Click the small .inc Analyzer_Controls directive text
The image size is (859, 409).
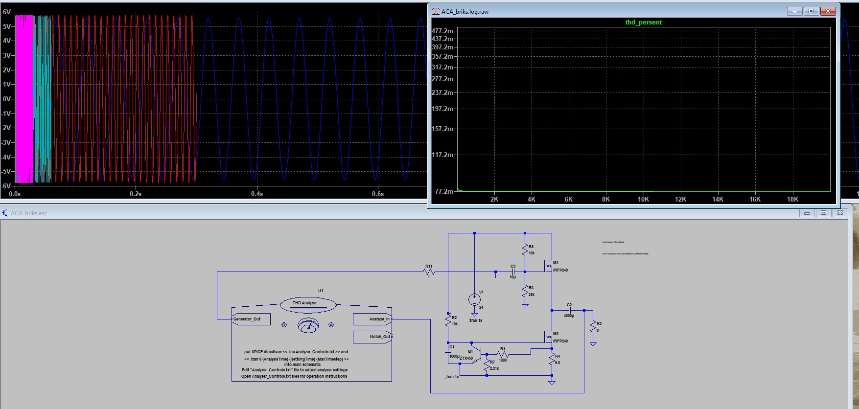point(613,242)
